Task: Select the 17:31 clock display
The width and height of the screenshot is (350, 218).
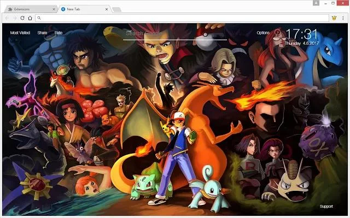Action: coord(302,34)
